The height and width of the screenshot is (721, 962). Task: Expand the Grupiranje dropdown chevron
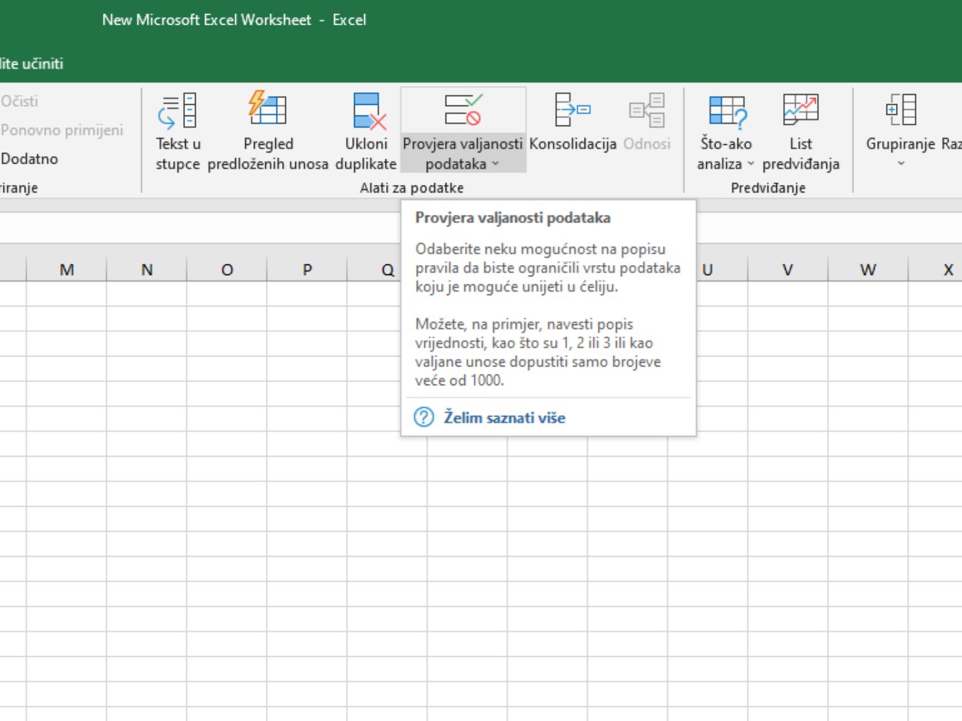(x=901, y=164)
